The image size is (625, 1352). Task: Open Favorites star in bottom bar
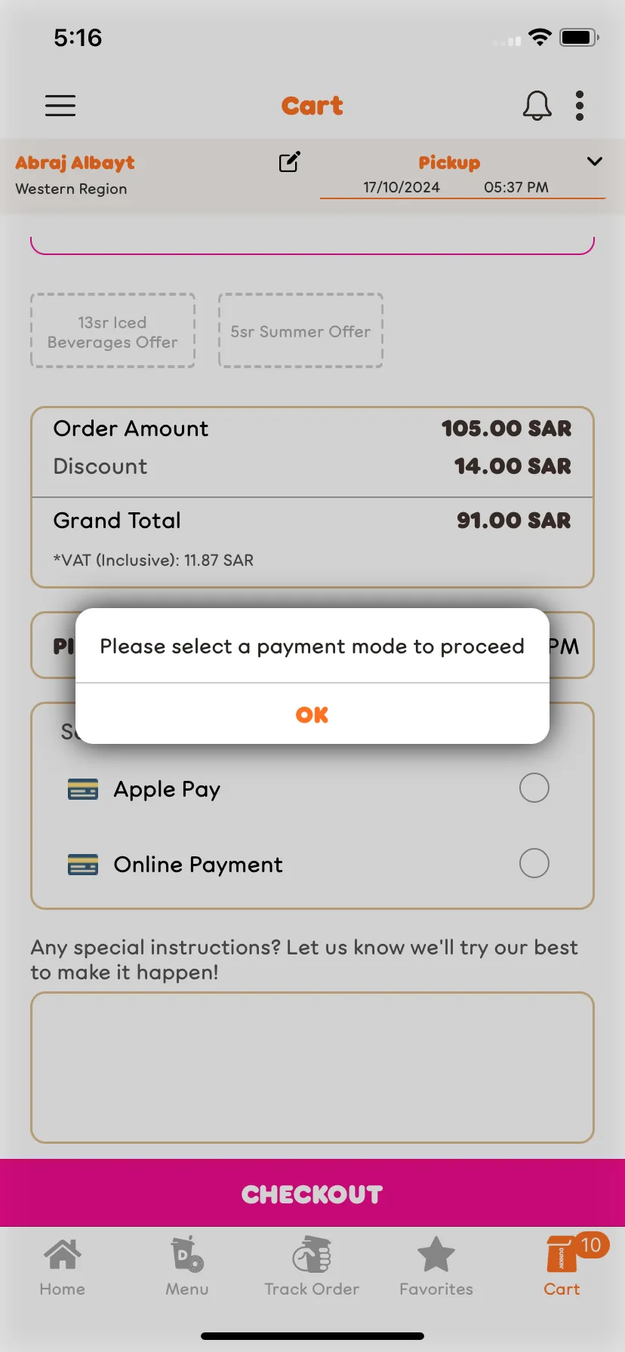coord(436,1267)
